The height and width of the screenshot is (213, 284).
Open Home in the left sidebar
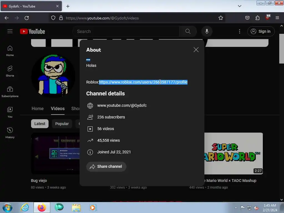click(x=10, y=51)
